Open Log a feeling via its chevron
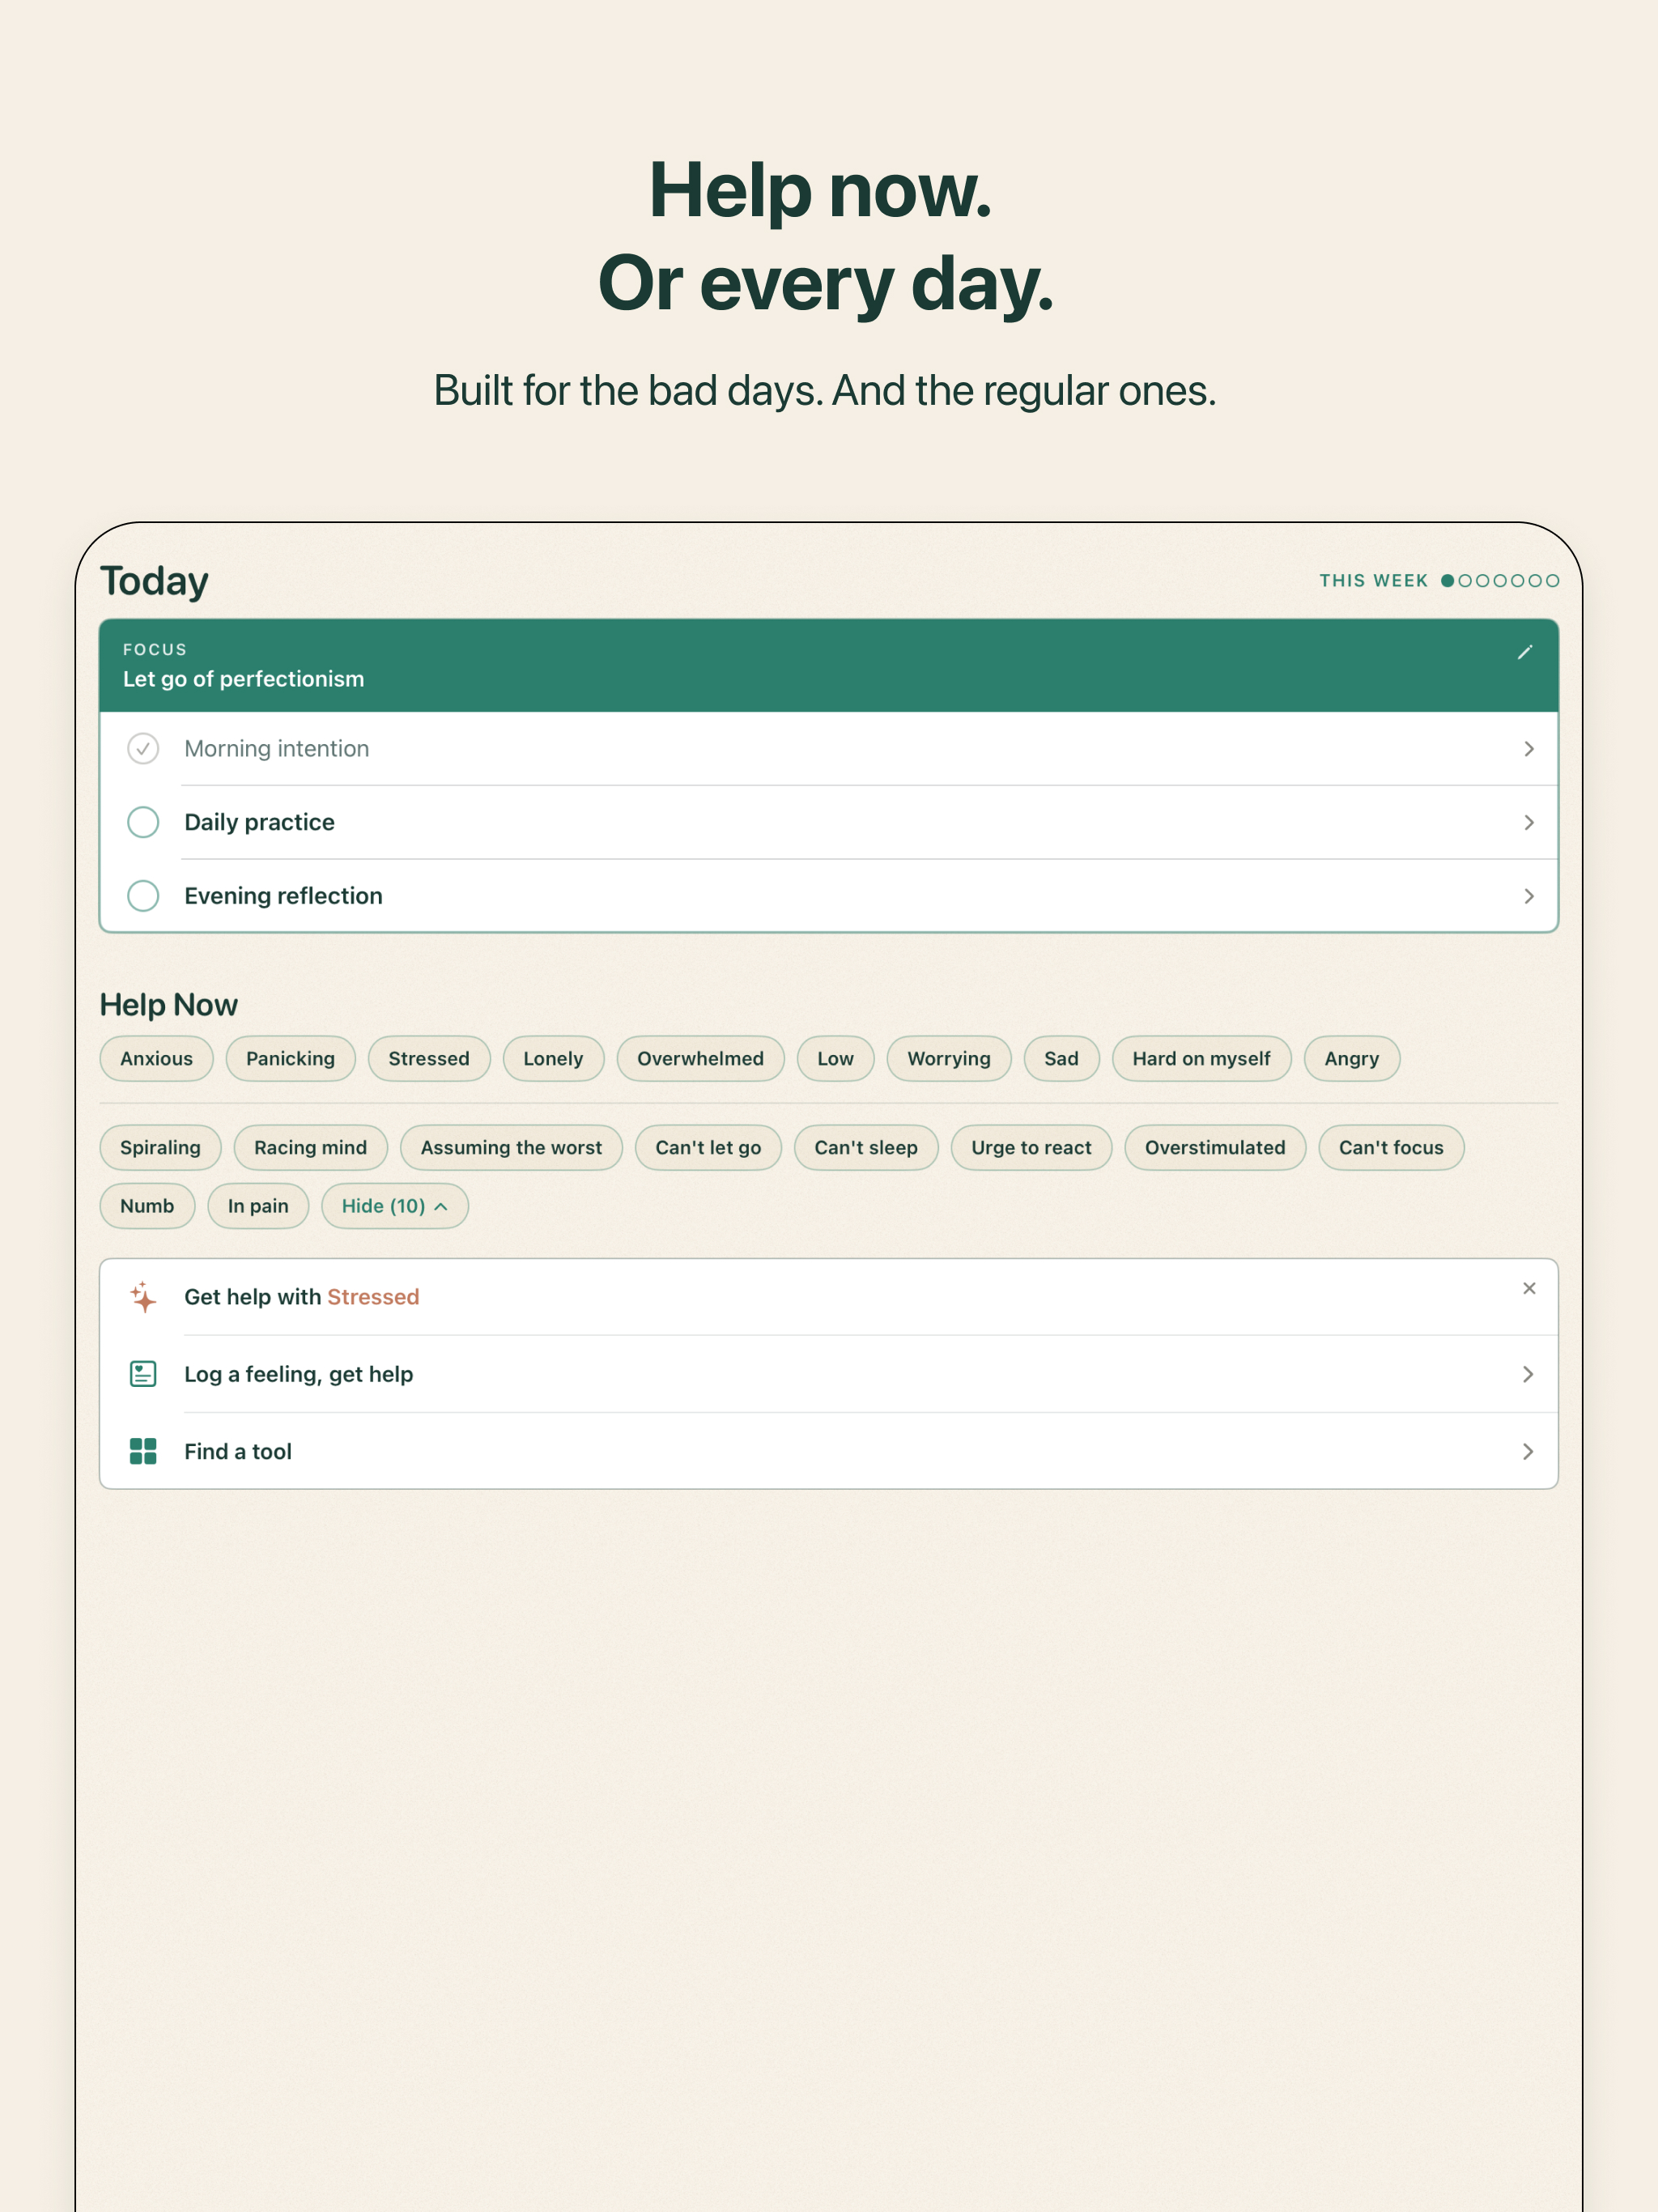This screenshot has width=1658, height=2212. (x=1527, y=1374)
